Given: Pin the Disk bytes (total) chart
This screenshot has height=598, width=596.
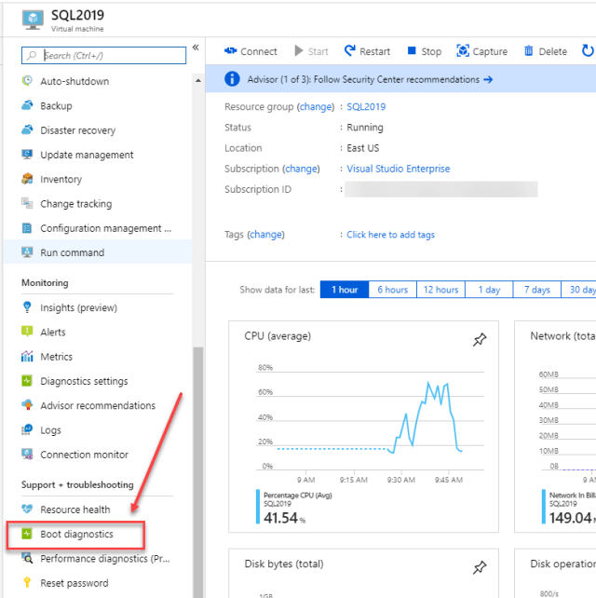Looking at the screenshot, I should [x=480, y=567].
